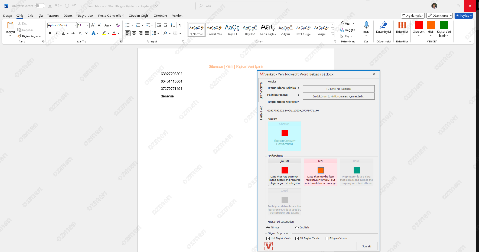
Task: Click the Tespit Edilen Kelimeler text field
Action: tap(320, 110)
